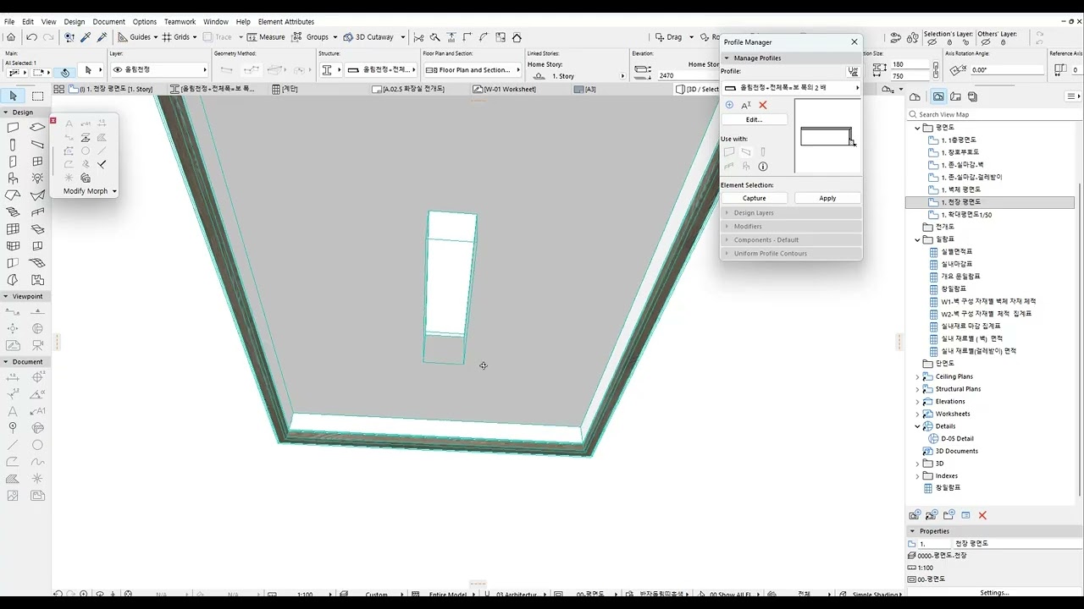Create new profile with plus icon

tap(729, 105)
